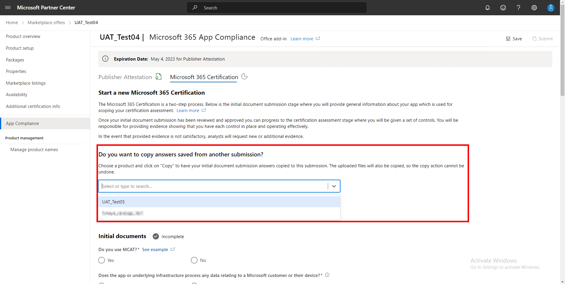Click the vertical scrollbar thumb
Screen dimensions: 565x284
(562, 50)
